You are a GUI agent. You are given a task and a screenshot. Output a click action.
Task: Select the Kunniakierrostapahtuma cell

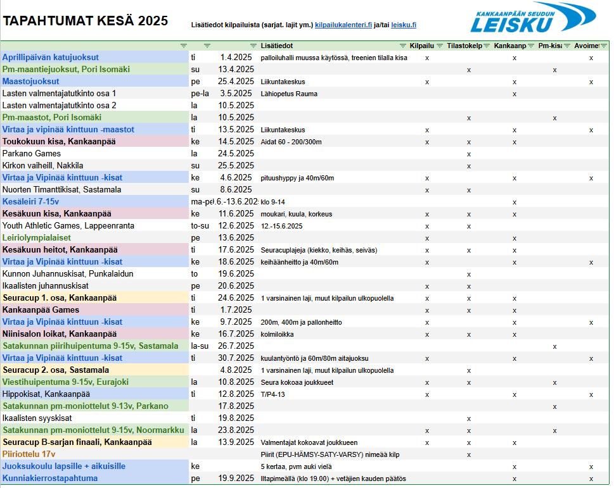pyautogui.click(x=95, y=479)
